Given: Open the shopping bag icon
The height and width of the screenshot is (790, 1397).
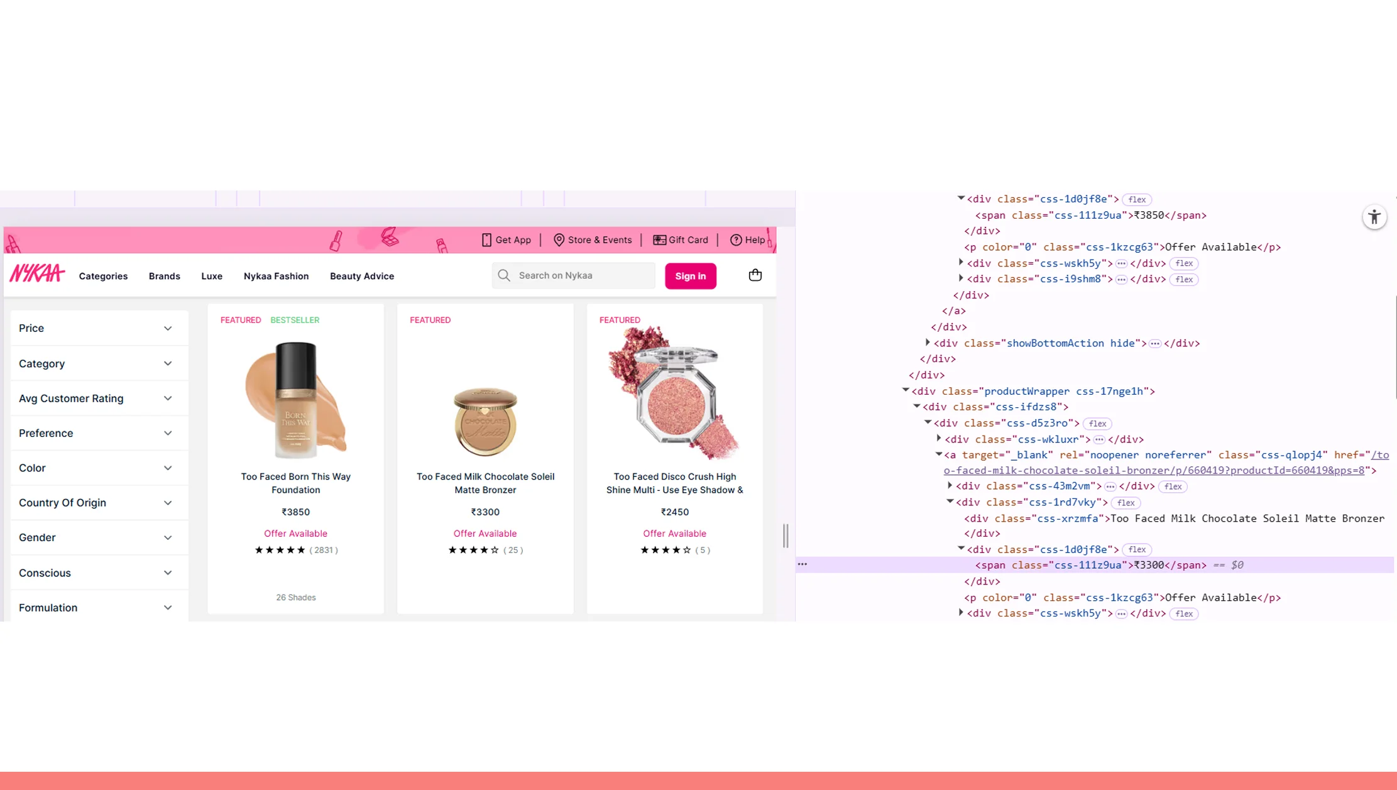Looking at the screenshot, I should [x=755, y=275].
